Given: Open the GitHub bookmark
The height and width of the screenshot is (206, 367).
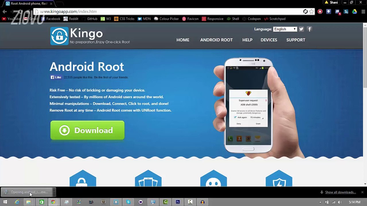Looking at the screenshot, I should pyautogui.click(x=89, y=19).
